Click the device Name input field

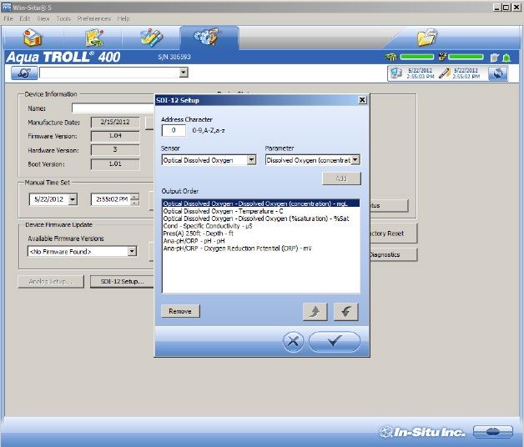[113, 108]
